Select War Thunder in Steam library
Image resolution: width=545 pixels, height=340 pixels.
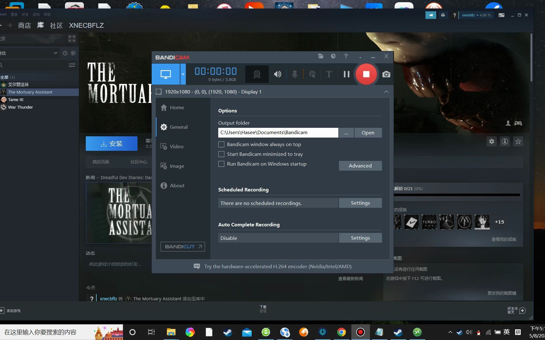[39, 107]
